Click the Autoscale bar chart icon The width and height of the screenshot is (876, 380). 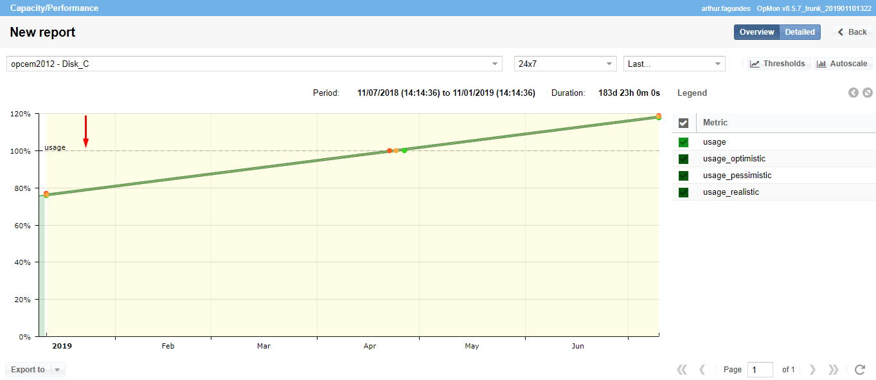pos(821,64)
